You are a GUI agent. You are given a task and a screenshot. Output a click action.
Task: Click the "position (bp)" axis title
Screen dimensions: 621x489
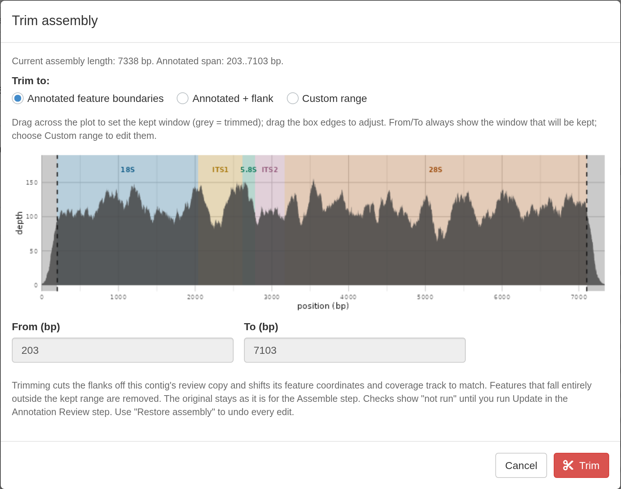323,306
